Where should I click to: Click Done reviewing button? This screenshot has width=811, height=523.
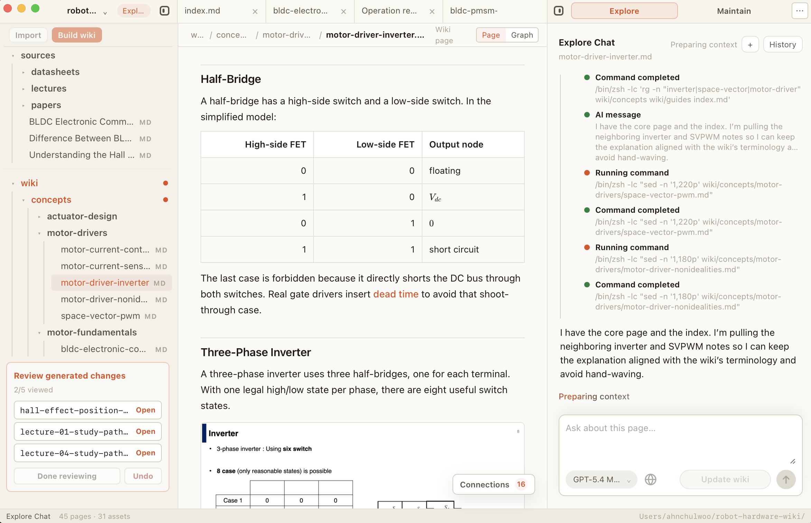click(67, 476)
